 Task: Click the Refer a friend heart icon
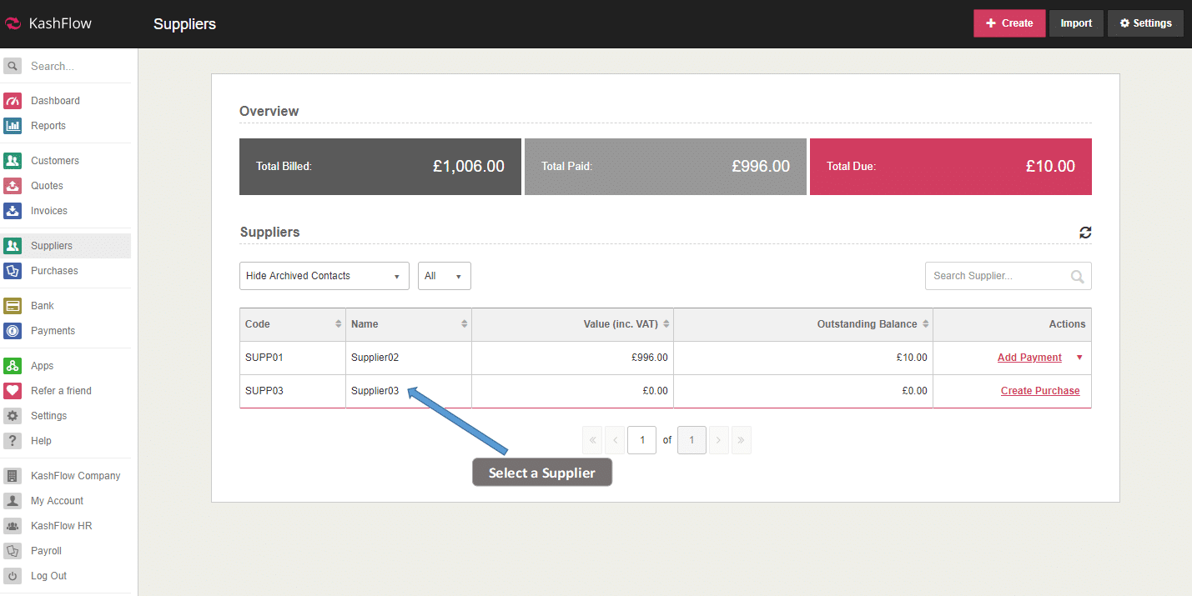coord(13,391)
